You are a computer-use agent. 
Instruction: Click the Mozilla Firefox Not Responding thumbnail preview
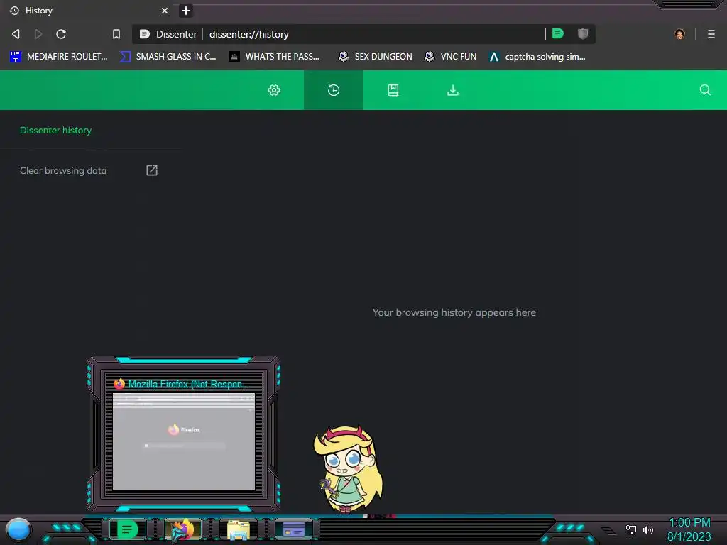click(184, 441)
